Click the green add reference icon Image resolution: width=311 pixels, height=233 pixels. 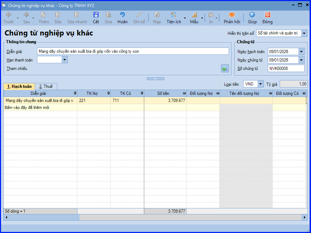click(224, 69)
